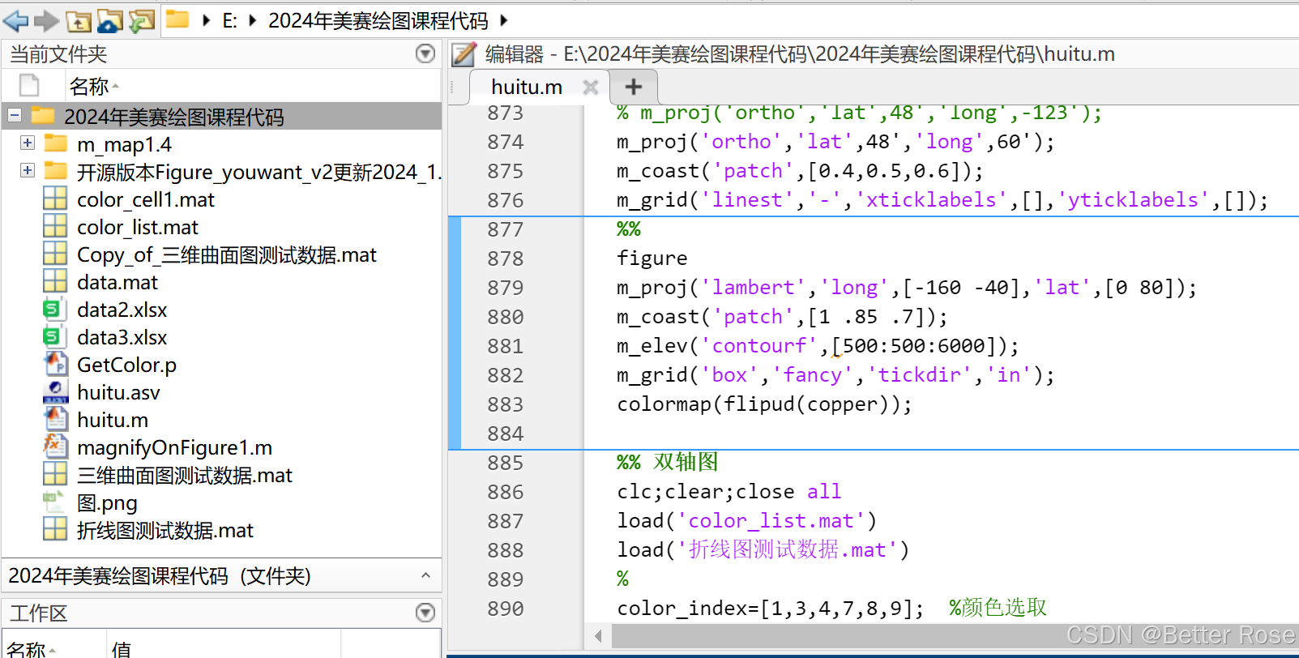Open the browse for folder icon
The height and width of the screenshot is (658, 1299).
pos(110,21)
